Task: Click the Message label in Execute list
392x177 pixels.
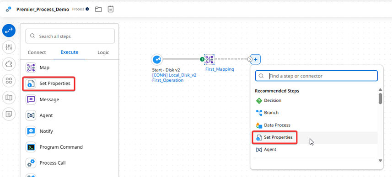Action: point(49,99)
